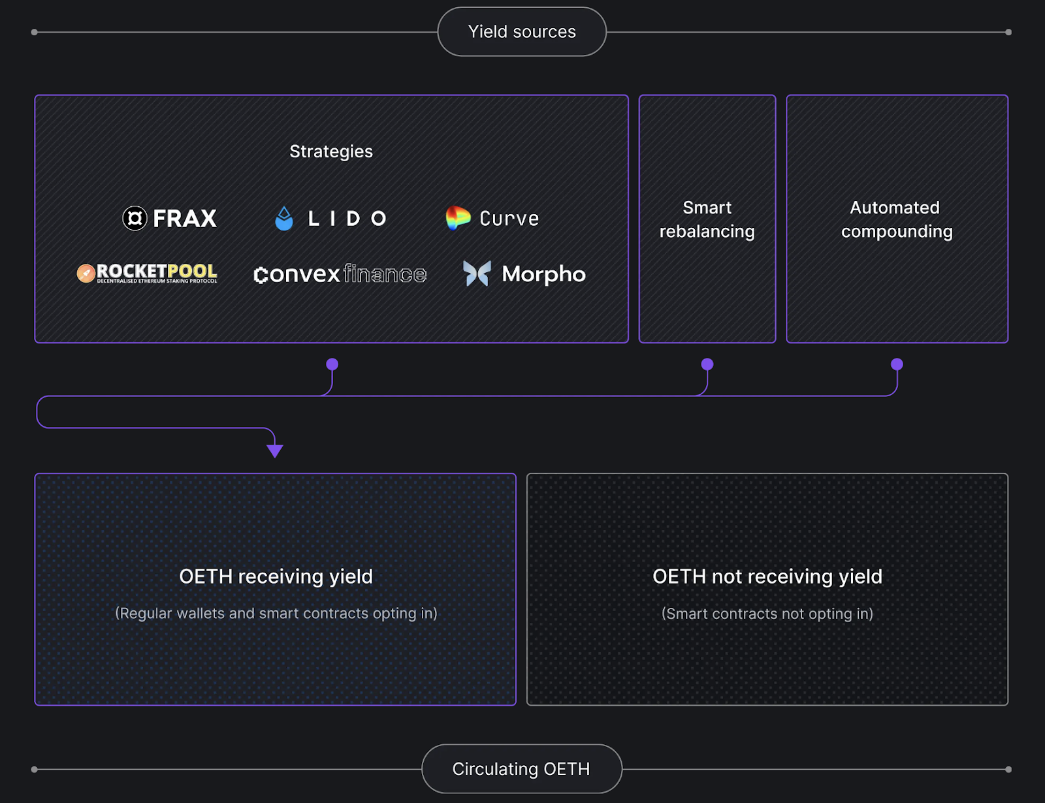Click the Morpho butterfly logo icon

[x=477, y=274]
